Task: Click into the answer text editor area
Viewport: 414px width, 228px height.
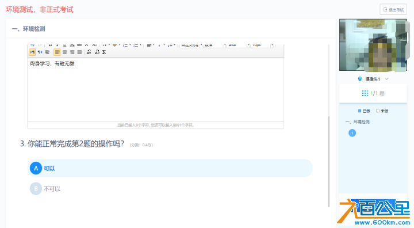Action: tap(155, 89)
